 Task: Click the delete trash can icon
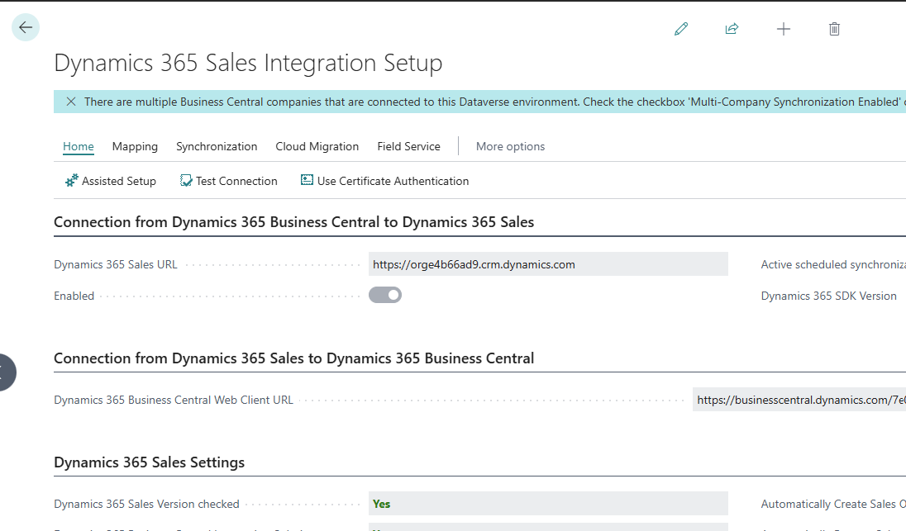(834, 28)
